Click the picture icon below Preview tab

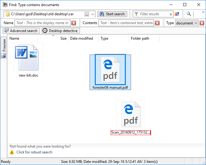(x=4, y=56)
